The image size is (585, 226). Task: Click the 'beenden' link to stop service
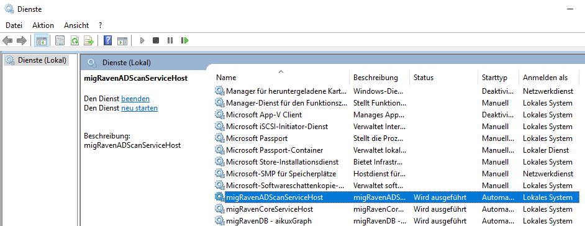point(135,99)
